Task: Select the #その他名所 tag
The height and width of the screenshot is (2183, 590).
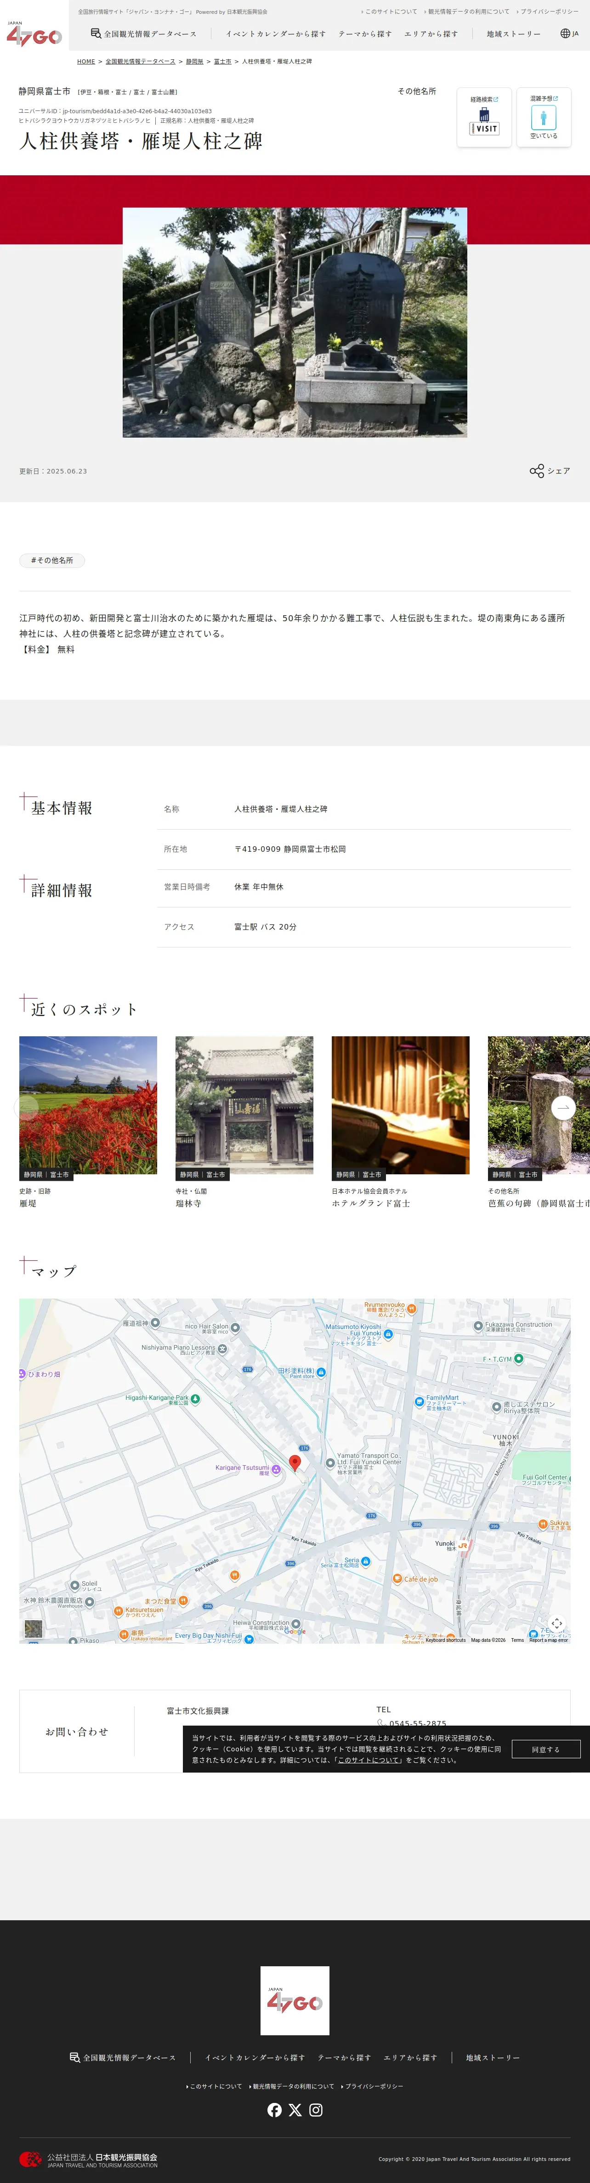Action: tap(52, 560)
